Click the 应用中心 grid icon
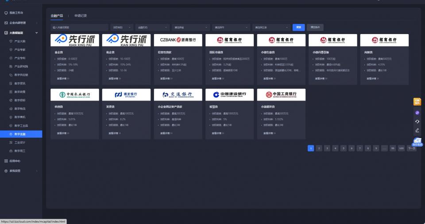This screenshot has height=224, width=425. tap(6, 161)
